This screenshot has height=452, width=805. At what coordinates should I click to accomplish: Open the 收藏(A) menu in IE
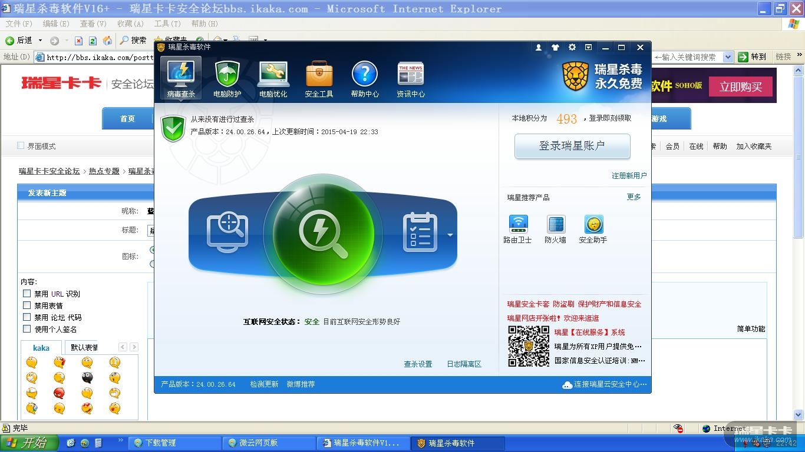pyautogui.click(x=130, y=24)
